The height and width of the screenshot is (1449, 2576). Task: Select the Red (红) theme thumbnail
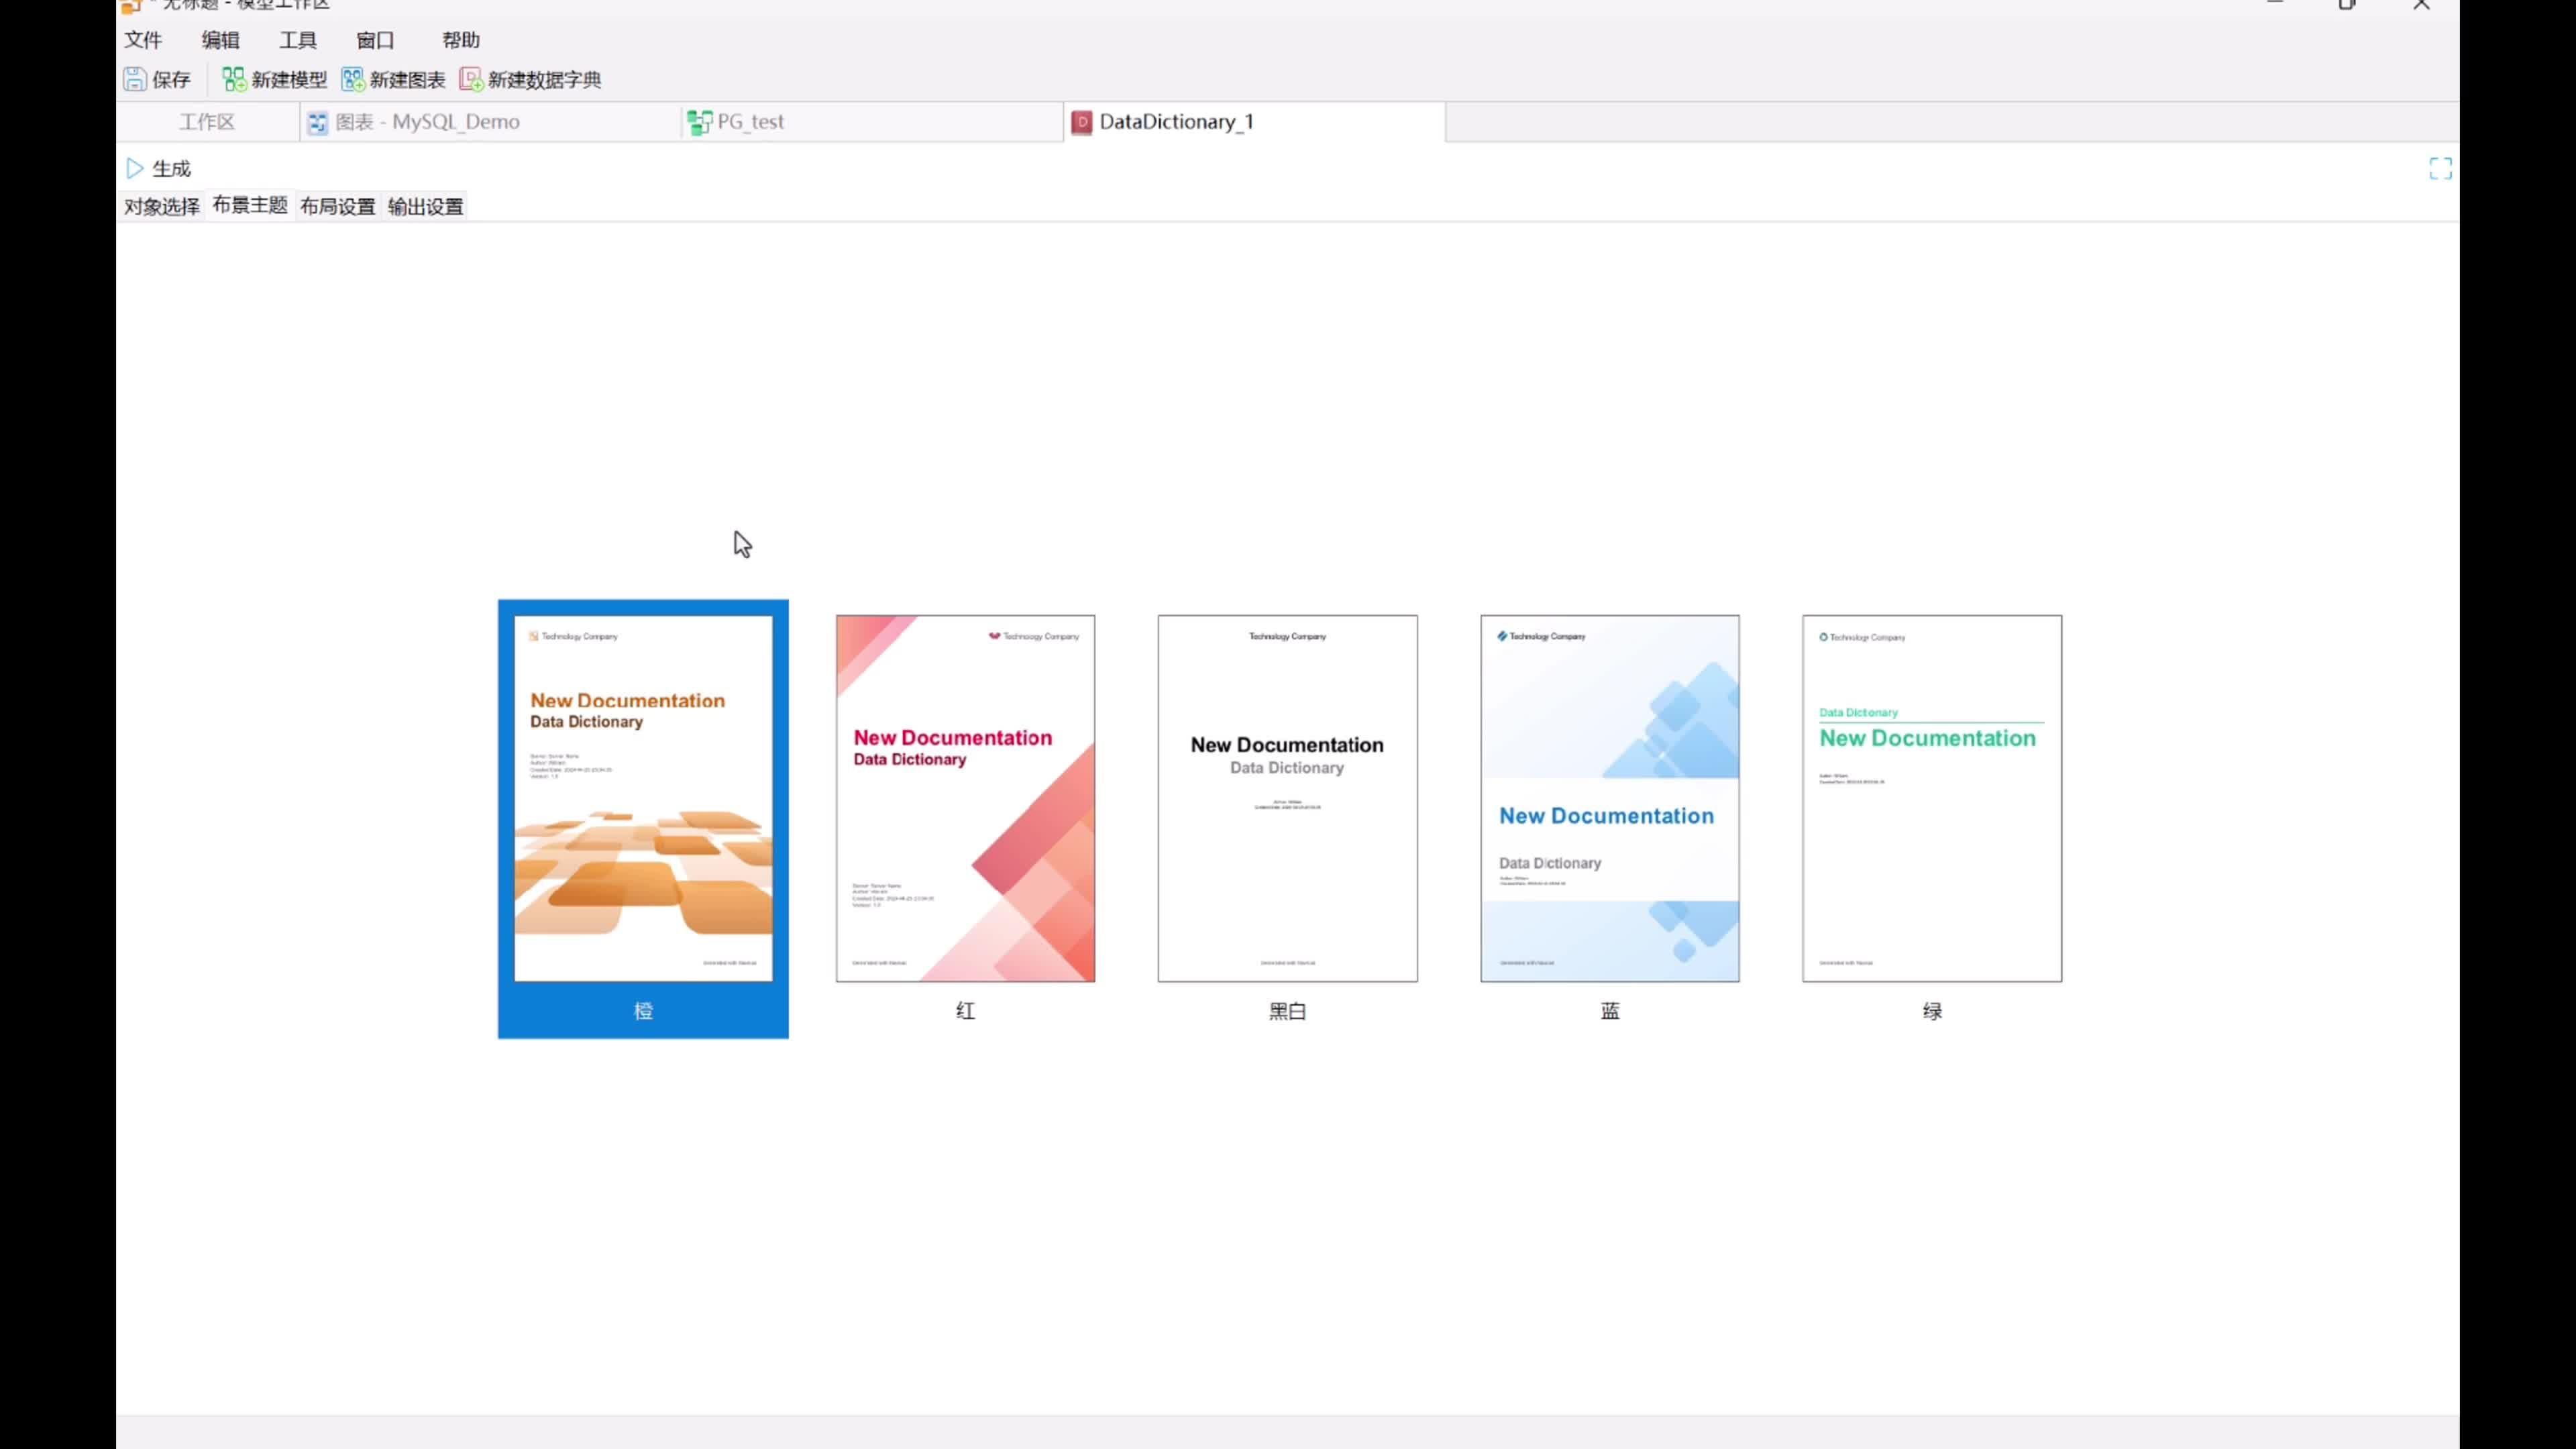pos(965,798)
